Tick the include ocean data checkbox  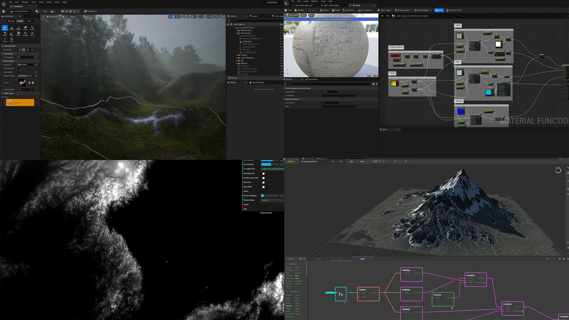tap(263, 178)
